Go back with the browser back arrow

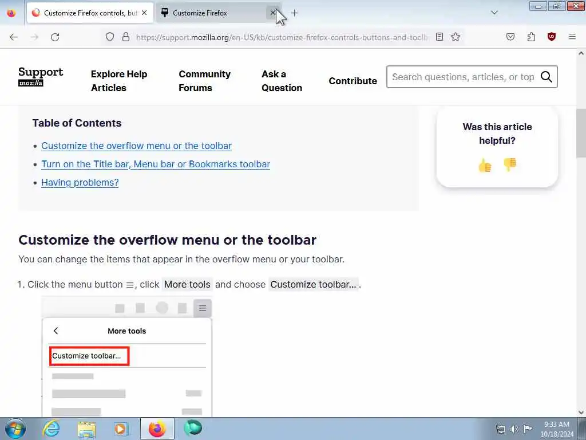tap(14, 37)
